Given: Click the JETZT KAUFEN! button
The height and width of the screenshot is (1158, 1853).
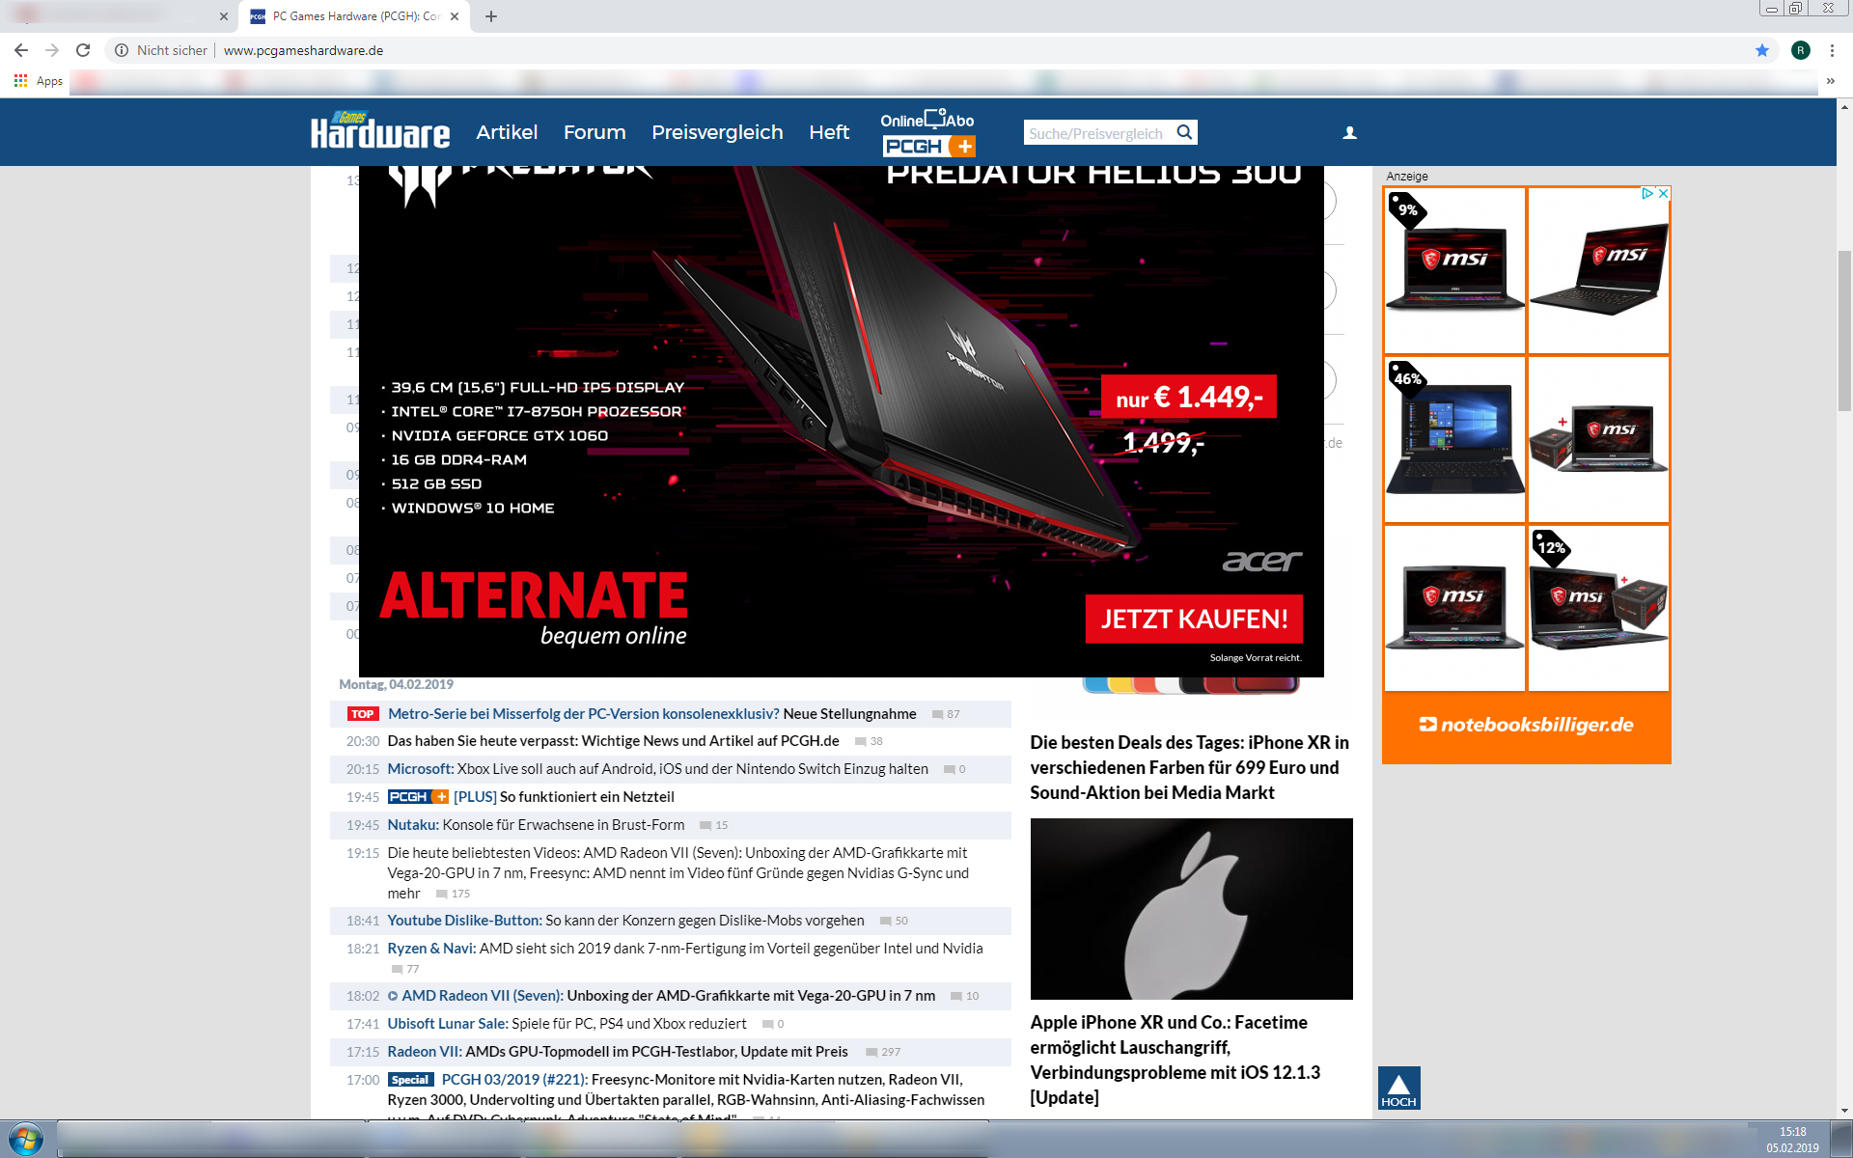Looking at the screenshot, I should point(1194,619).
